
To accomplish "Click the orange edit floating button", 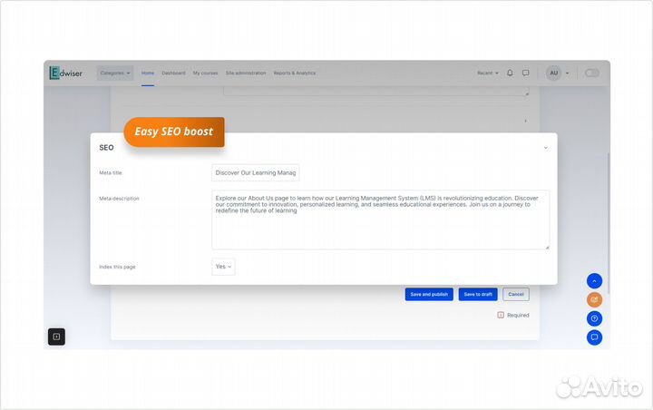I will [594, 299].
